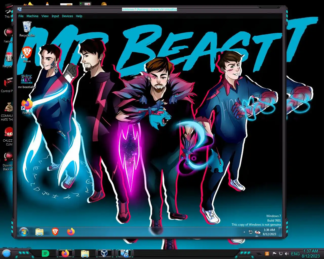Select the money bag COMMUI desktop icon
324x259 pixels.
click(7, 112)
